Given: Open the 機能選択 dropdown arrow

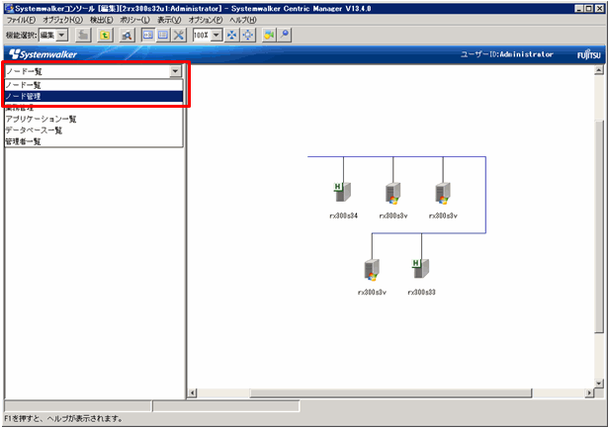Looking at the screenshot, I should [61, 36].
